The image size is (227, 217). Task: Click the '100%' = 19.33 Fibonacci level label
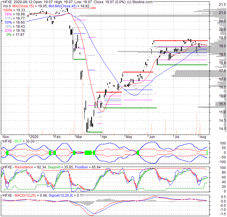coord(8,10)
